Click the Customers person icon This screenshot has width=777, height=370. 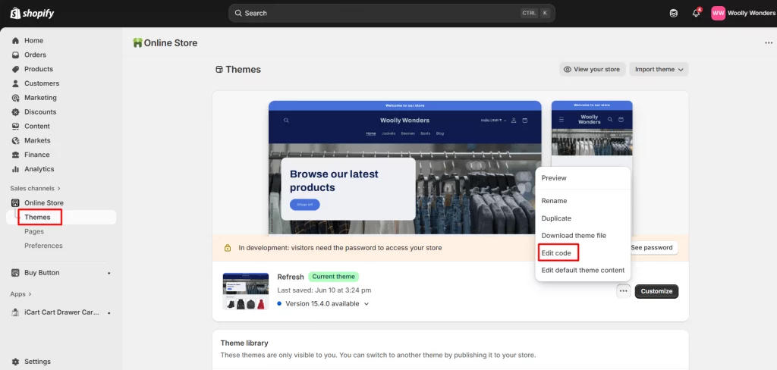15,83
